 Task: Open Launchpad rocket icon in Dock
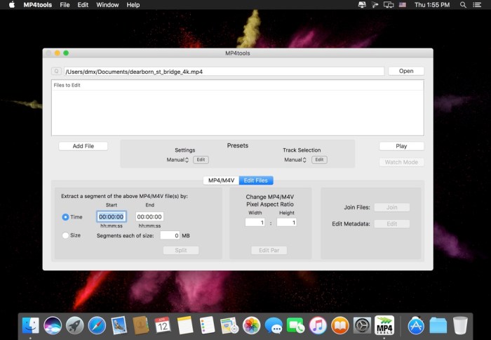pyautogui.click(x=75, y=325)
